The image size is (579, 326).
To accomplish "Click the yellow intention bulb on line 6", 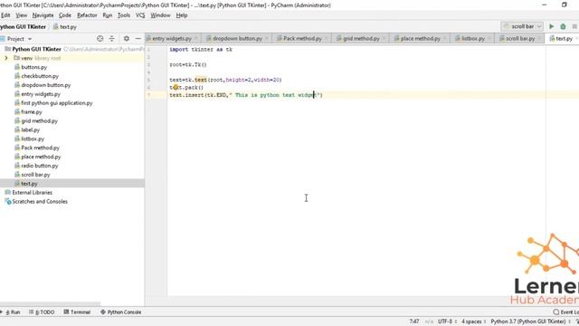I will tap(176, 87).
